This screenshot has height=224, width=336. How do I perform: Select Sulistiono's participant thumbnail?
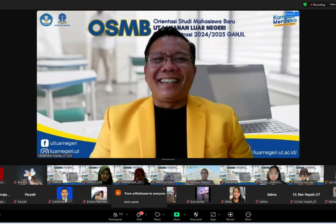click(65, 194)
